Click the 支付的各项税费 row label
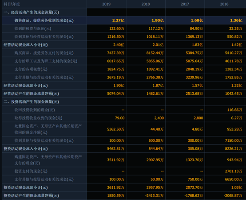 (x=31, y=69)
